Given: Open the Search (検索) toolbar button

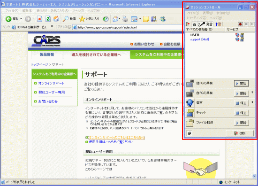Looking at the screenshot, I should (x=69, y=19).
